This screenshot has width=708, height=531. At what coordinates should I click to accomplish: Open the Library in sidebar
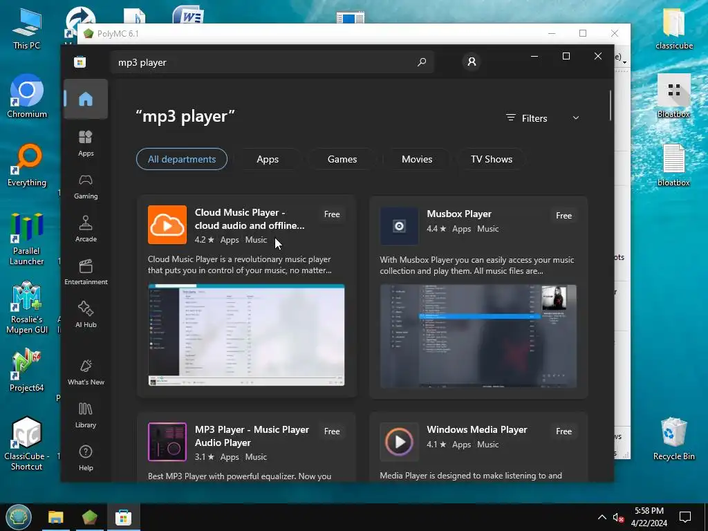coord(85,415)
